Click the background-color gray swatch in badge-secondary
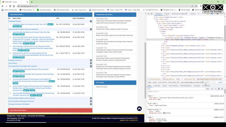This screenshot has width=226, height=127. point(164,113)
